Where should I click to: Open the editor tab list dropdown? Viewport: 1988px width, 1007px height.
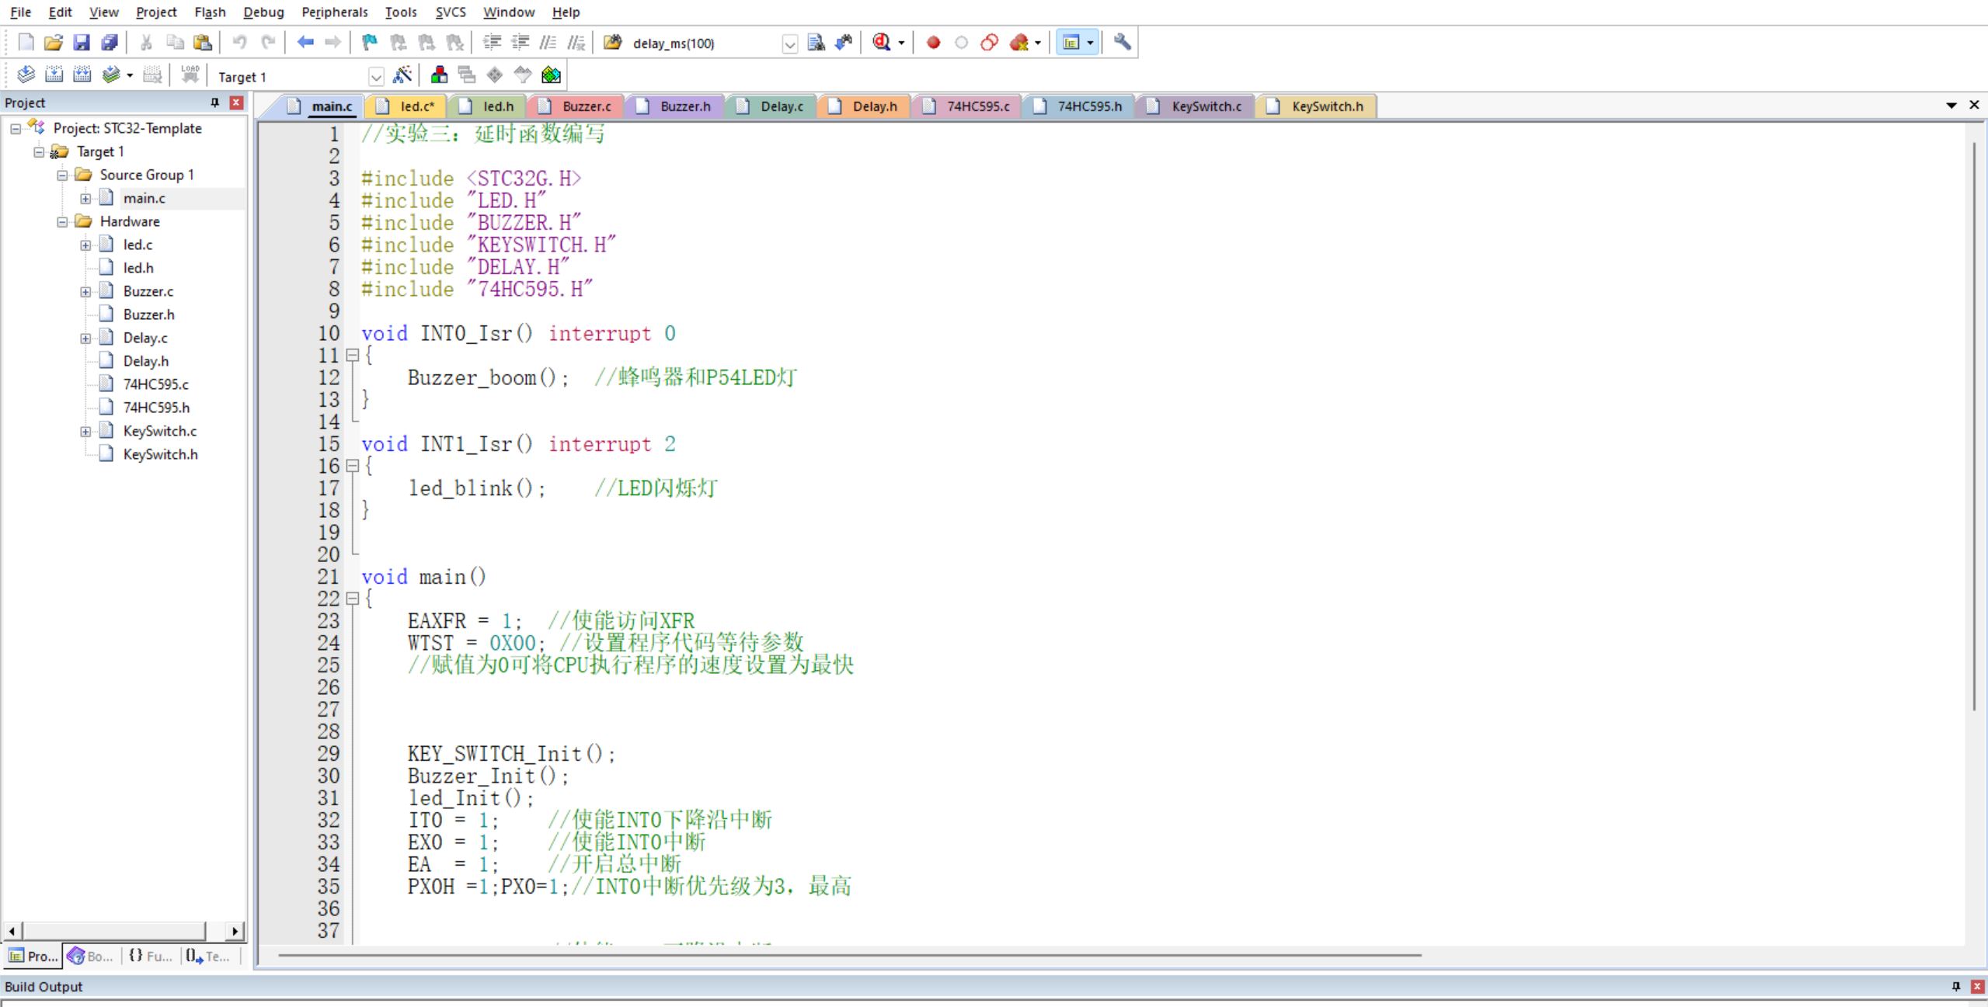click(x=1951, y=105)
